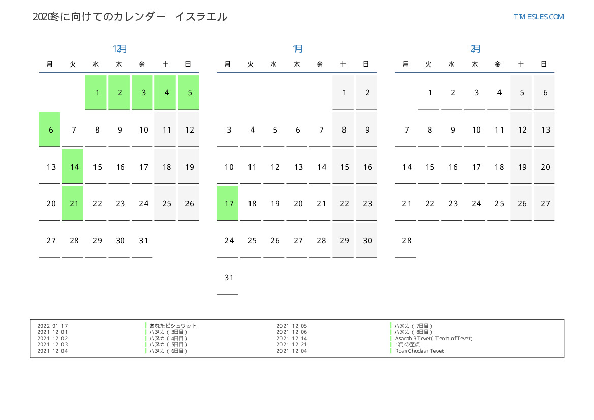Click December 19 Sunday cell
Viewport: 594px width, 420px height.
click(x=189, y=167)
